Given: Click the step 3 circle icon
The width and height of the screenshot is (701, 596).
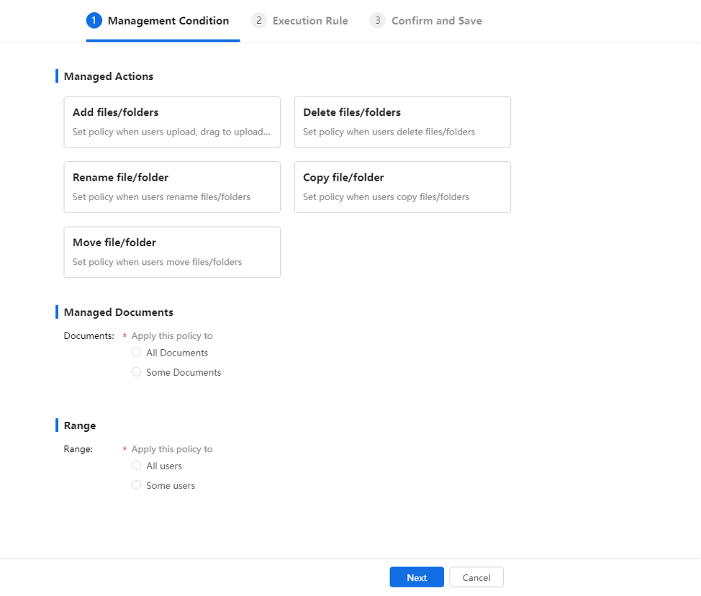Looking at the screenshot, I should 378,21.
